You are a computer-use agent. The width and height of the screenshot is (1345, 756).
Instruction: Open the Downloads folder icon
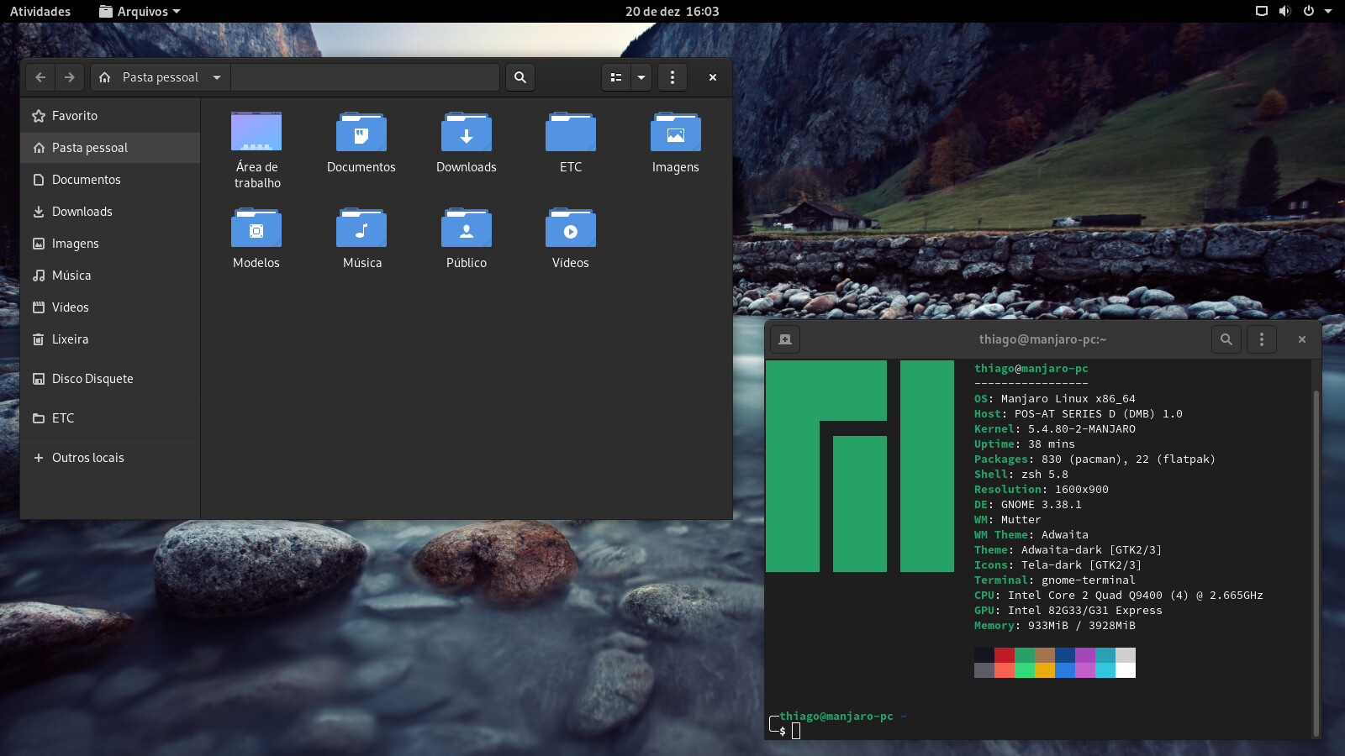(x=467, y=134)
